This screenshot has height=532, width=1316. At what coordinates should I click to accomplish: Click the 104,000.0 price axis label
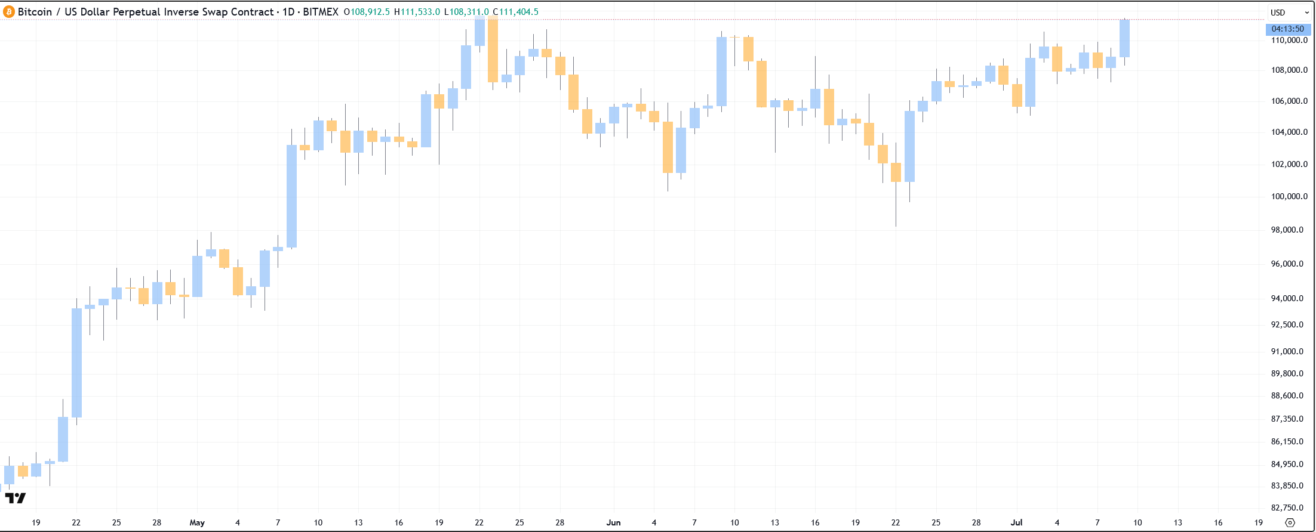[x=1289, y=132]
